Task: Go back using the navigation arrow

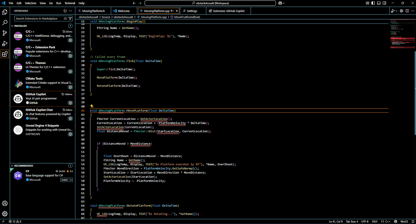Action: coord(134,3)
